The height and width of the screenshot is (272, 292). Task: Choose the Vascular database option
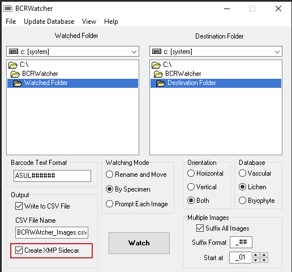tap(242, 173)
